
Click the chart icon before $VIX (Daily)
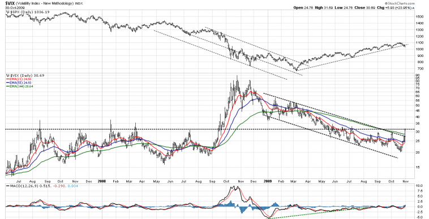tap(7, 75)
